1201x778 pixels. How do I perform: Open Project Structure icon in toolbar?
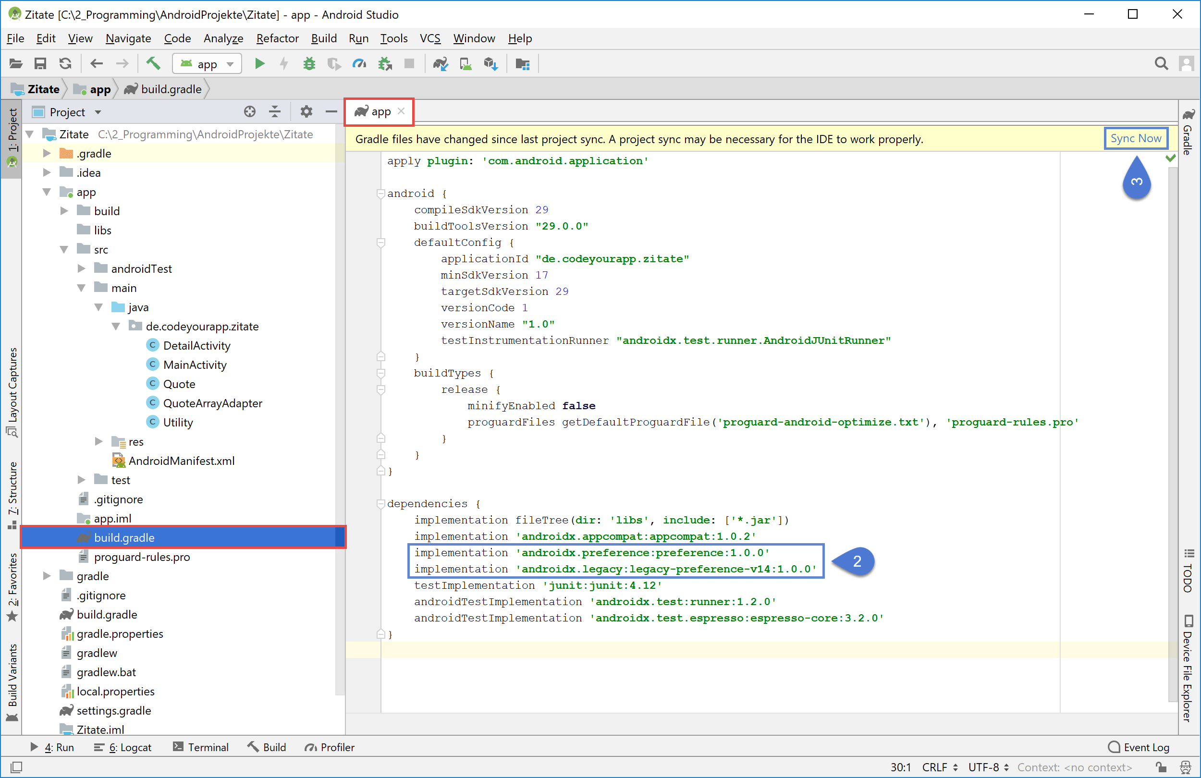click(x=522, y=64)
